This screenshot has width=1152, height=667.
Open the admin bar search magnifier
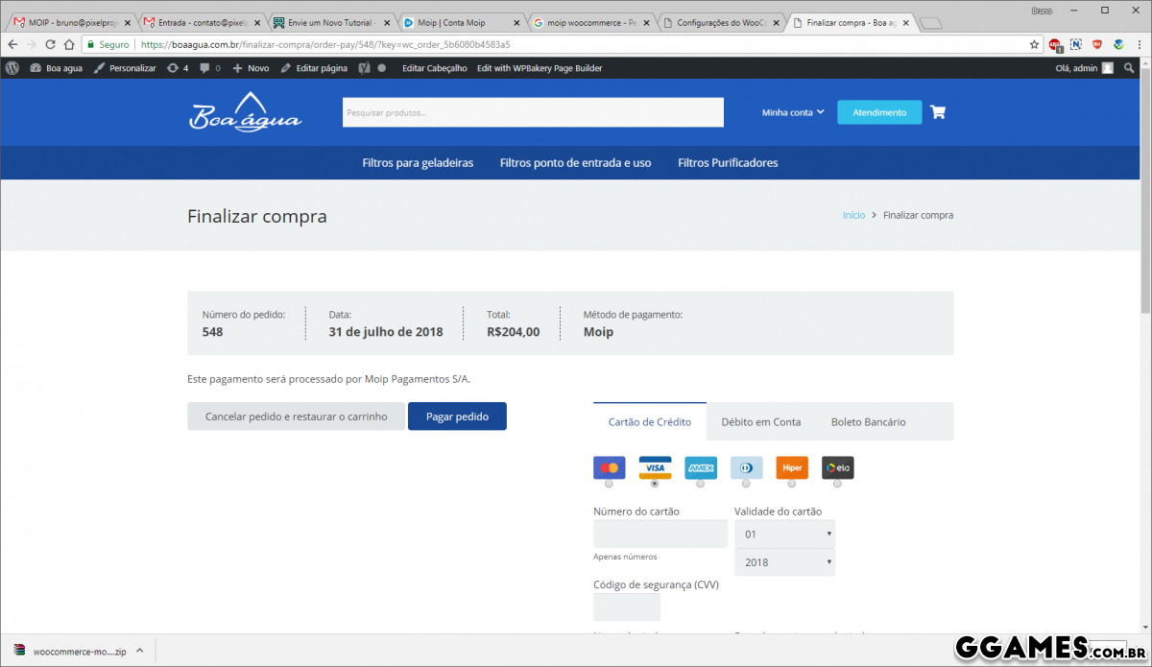click(1129, 68)
